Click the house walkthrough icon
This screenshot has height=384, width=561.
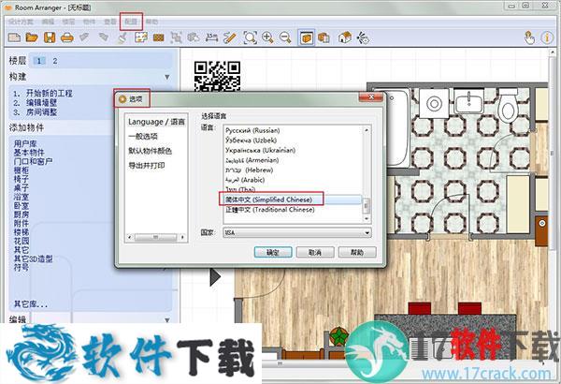tap(344, 37)
